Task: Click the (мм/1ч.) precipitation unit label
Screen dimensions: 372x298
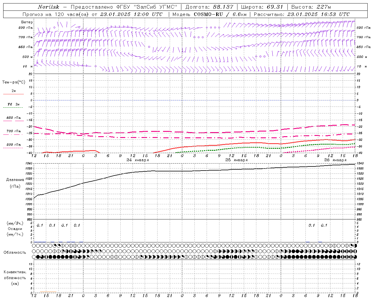Action: 15,234
